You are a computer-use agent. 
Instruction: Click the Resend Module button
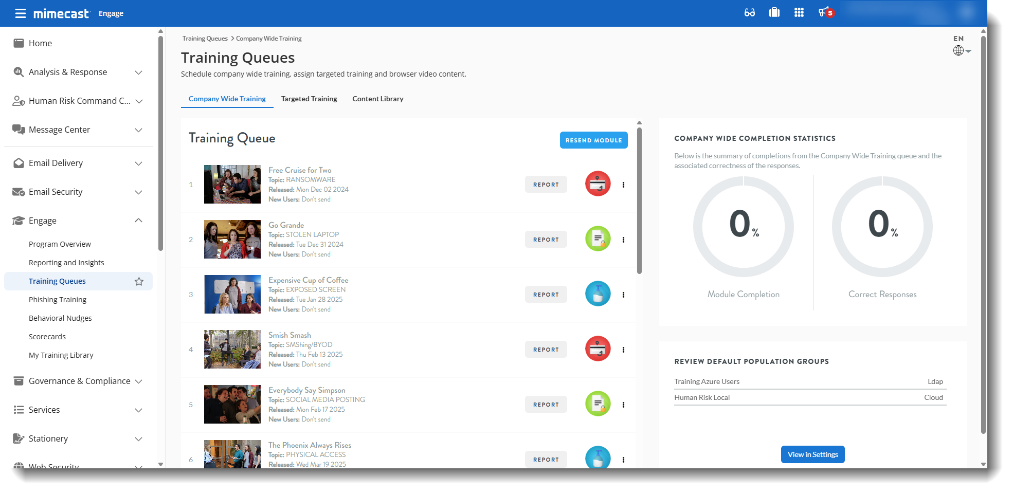pyautogui.click(x=593, y=140)
